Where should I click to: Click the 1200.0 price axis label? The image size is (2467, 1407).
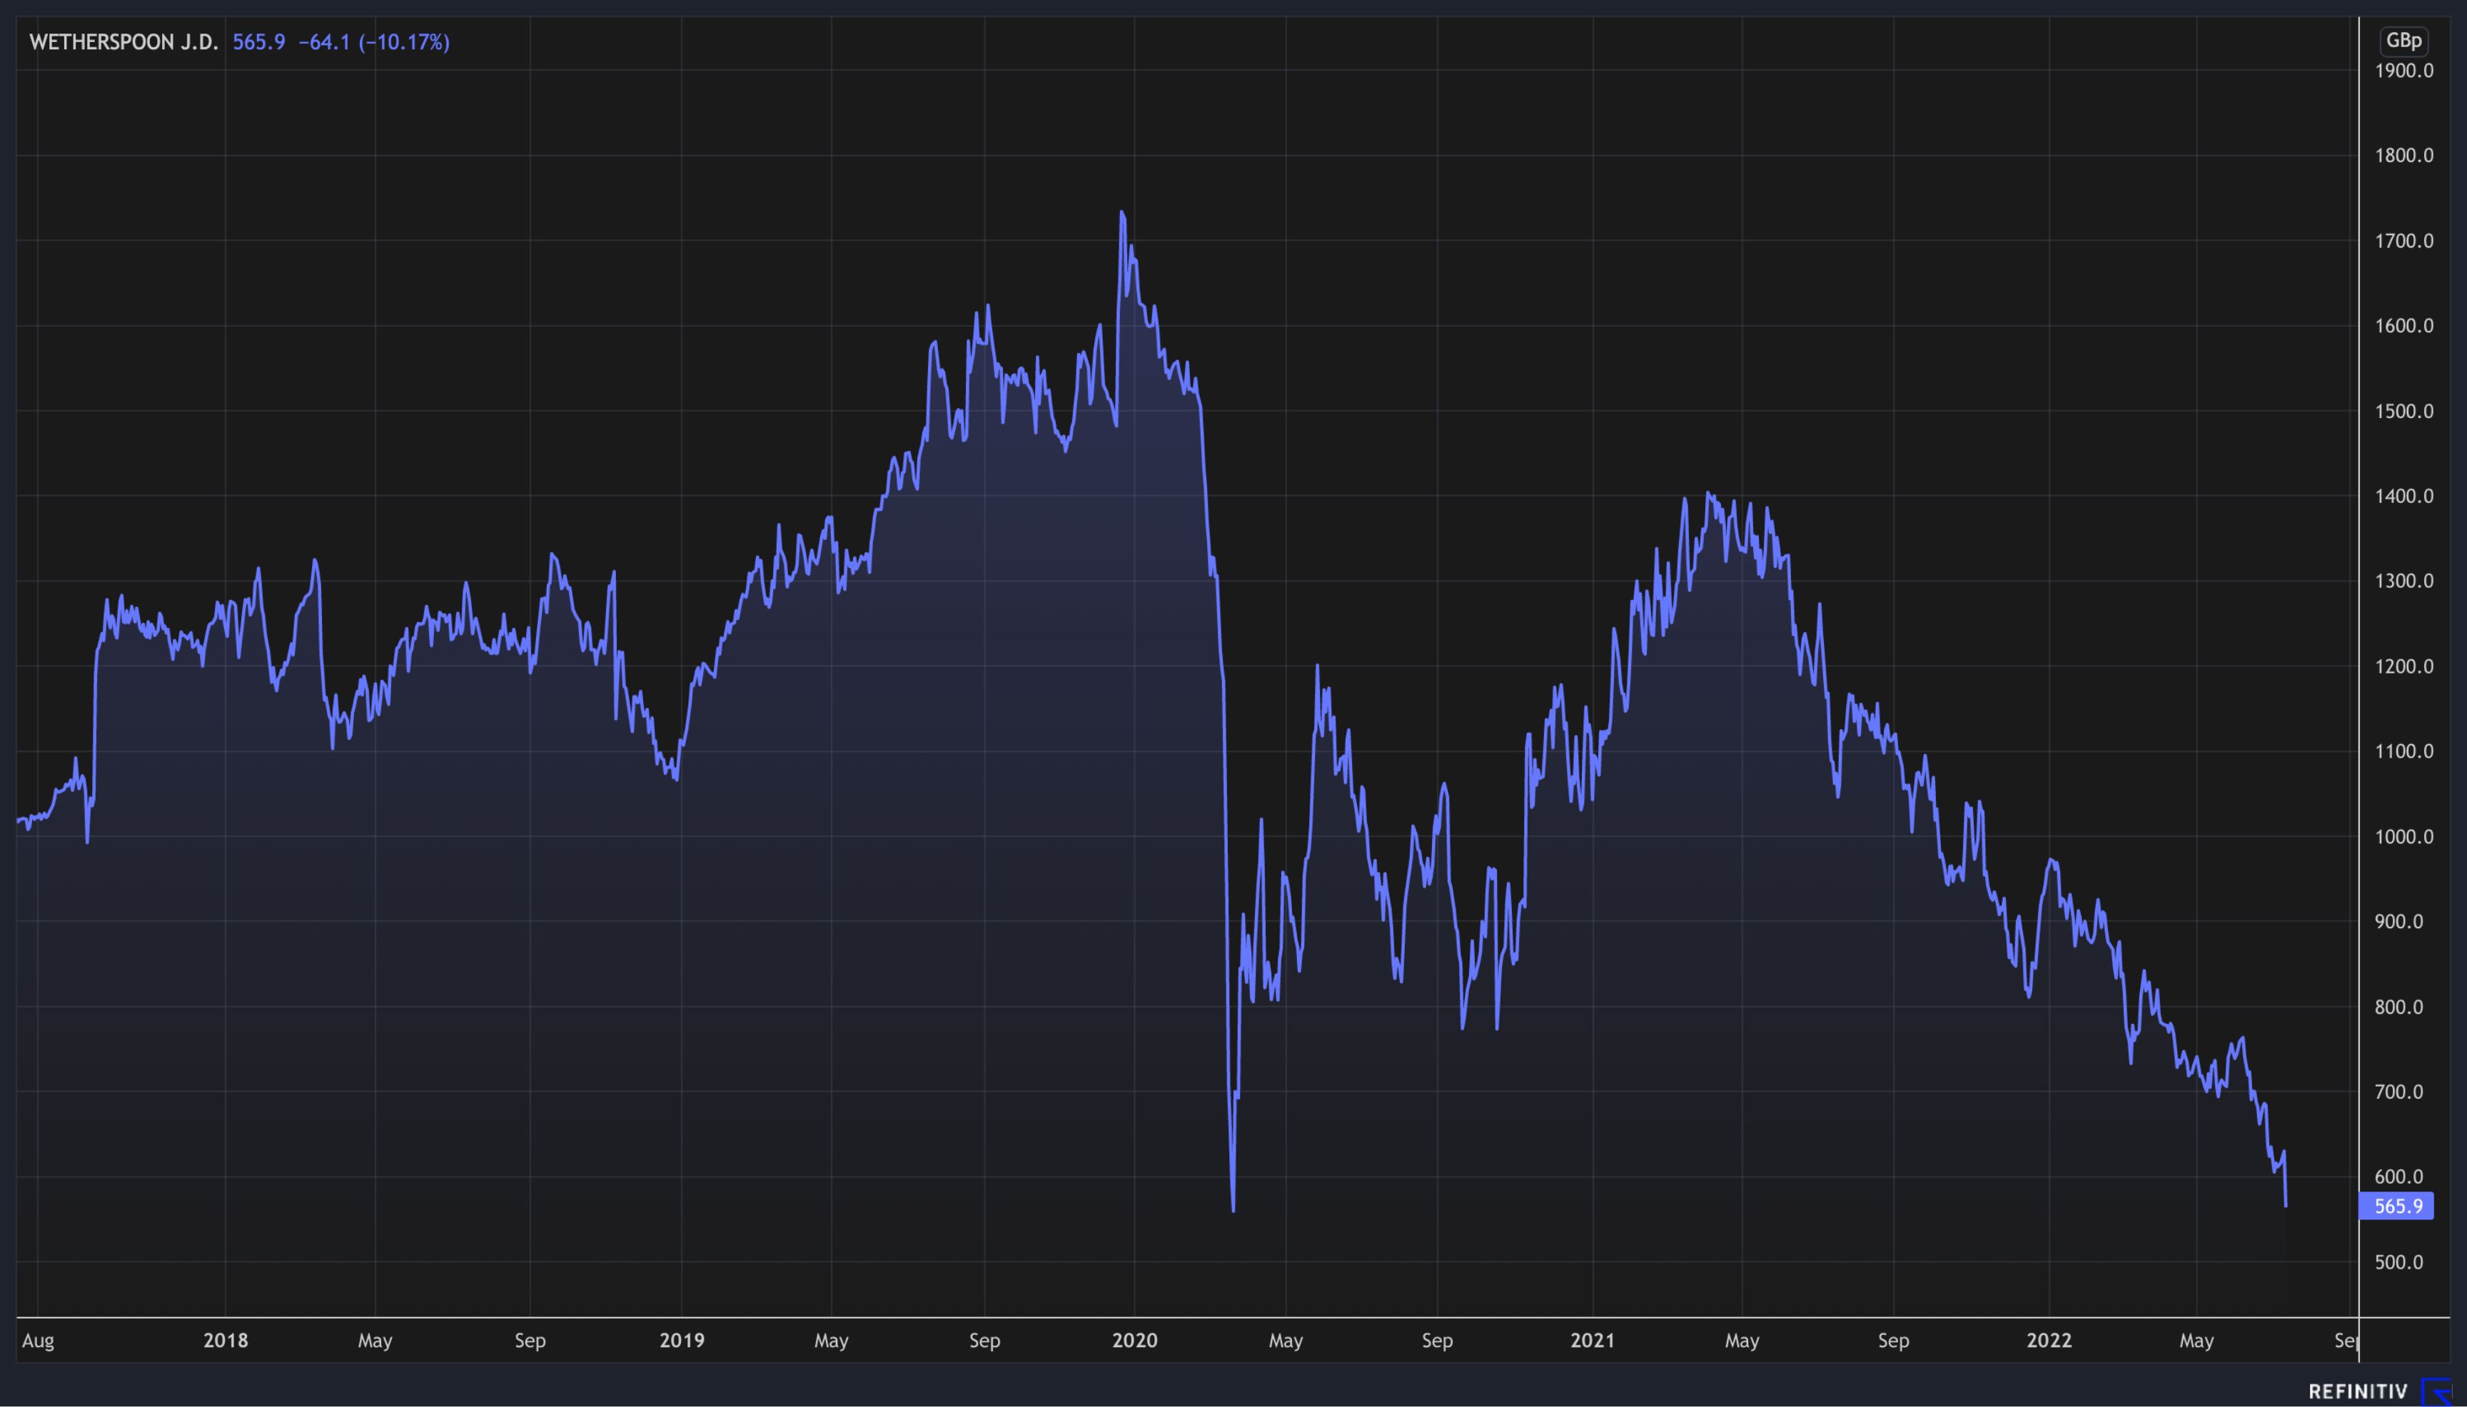pos(2404,666)
